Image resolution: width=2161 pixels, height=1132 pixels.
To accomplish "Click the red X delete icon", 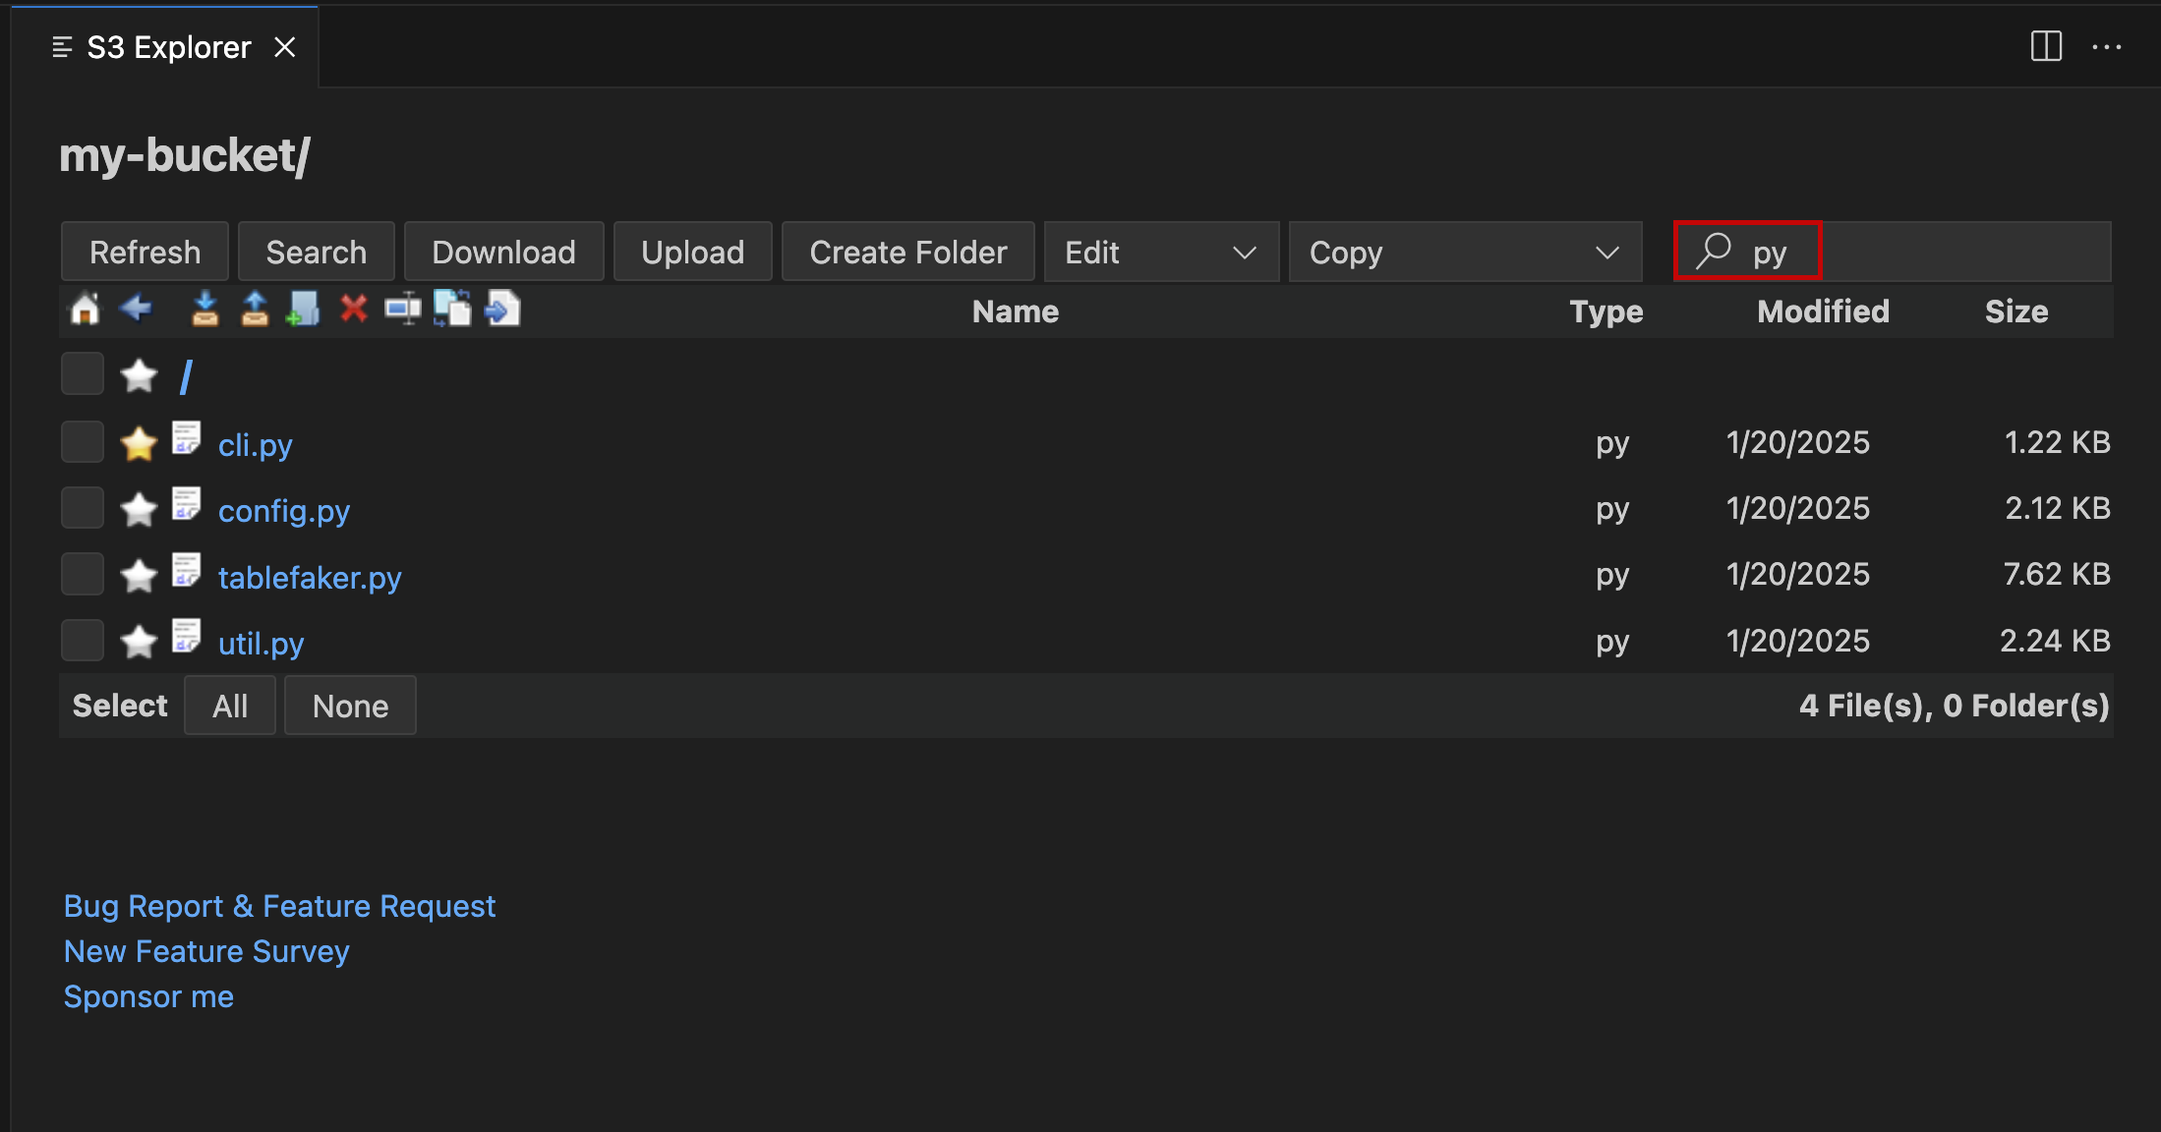I will [353, 310].
